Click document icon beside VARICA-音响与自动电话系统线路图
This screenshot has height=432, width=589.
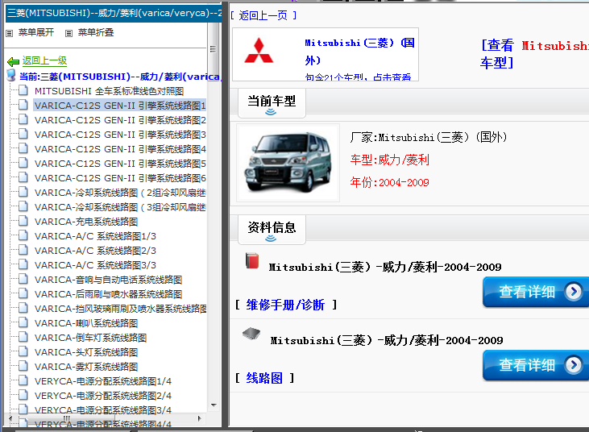click(23, 279)
